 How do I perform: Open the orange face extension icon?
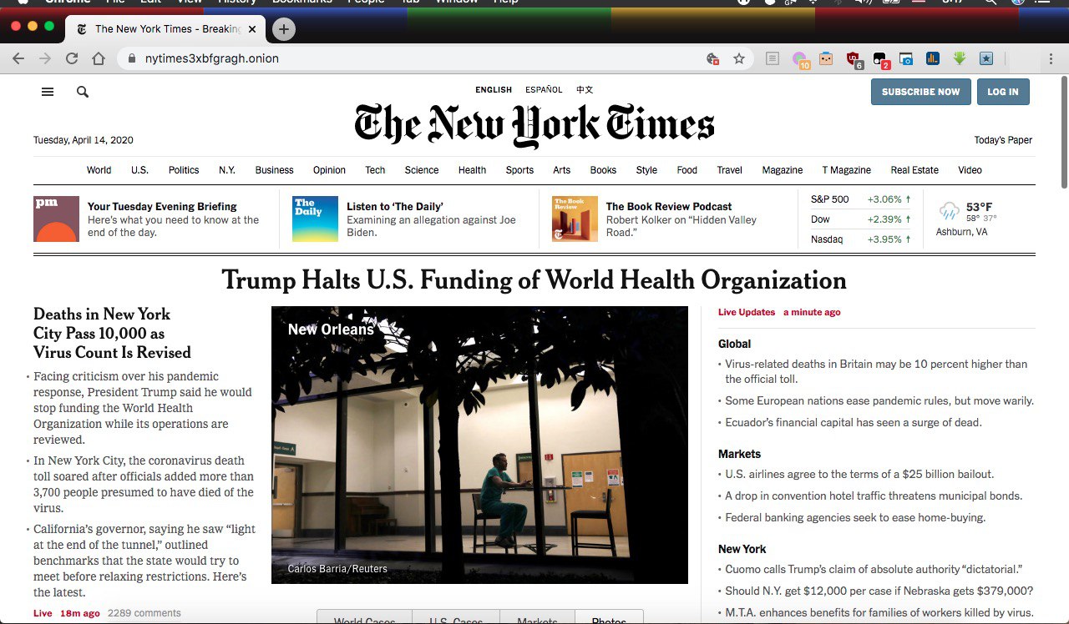(x=826, y=58)
